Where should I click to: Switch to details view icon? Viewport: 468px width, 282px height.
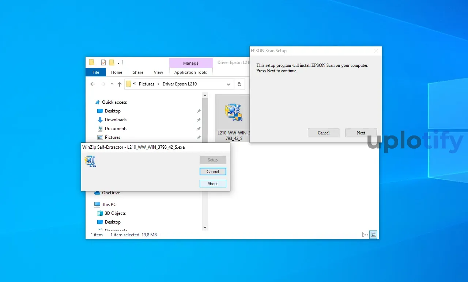click(x=365, y=235)
